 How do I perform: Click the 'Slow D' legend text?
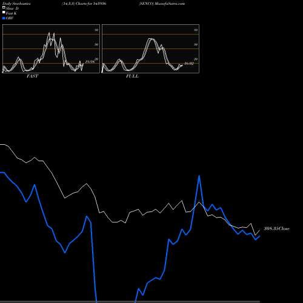tap(12, 8)
